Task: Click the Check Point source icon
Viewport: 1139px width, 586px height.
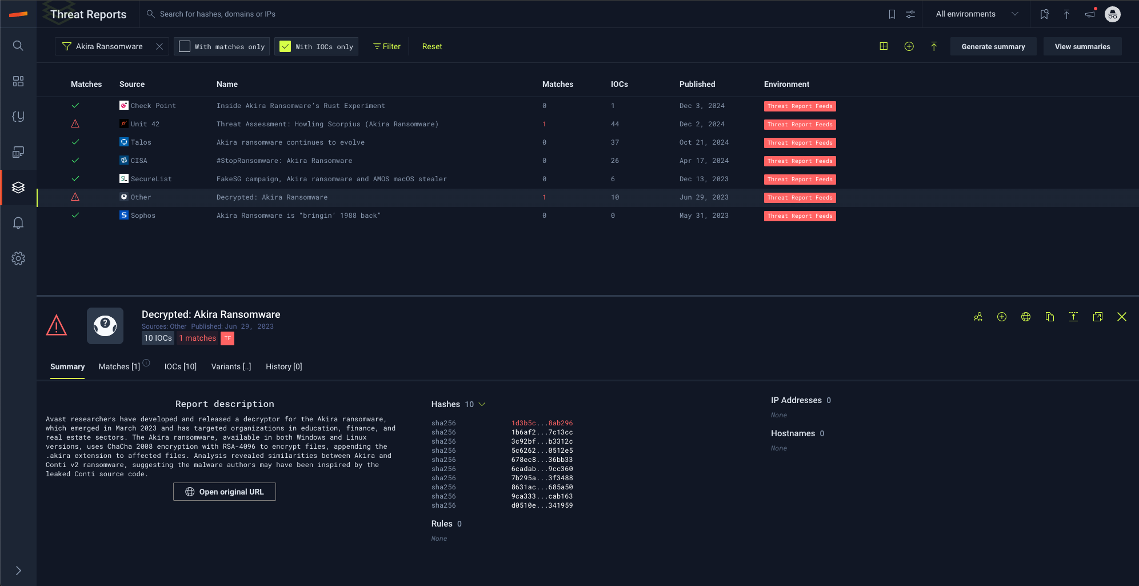Action: tap(124, 105)
